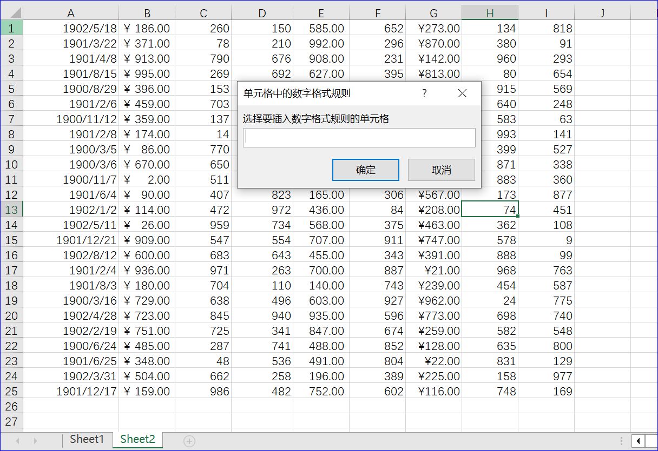
Task: Click cell I1 with value 818
Action: [547, 28]
